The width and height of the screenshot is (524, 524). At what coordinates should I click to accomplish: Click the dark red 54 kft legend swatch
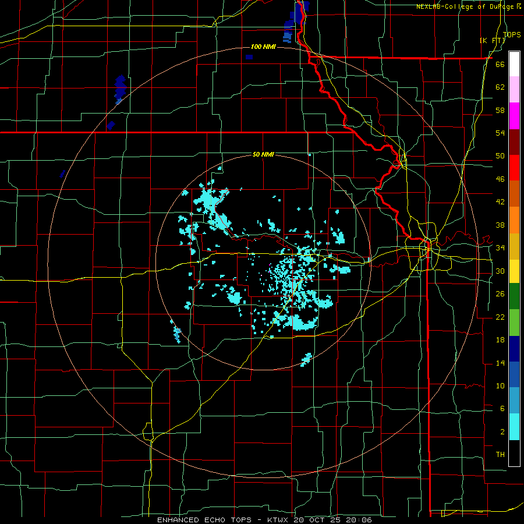point(514,141)
